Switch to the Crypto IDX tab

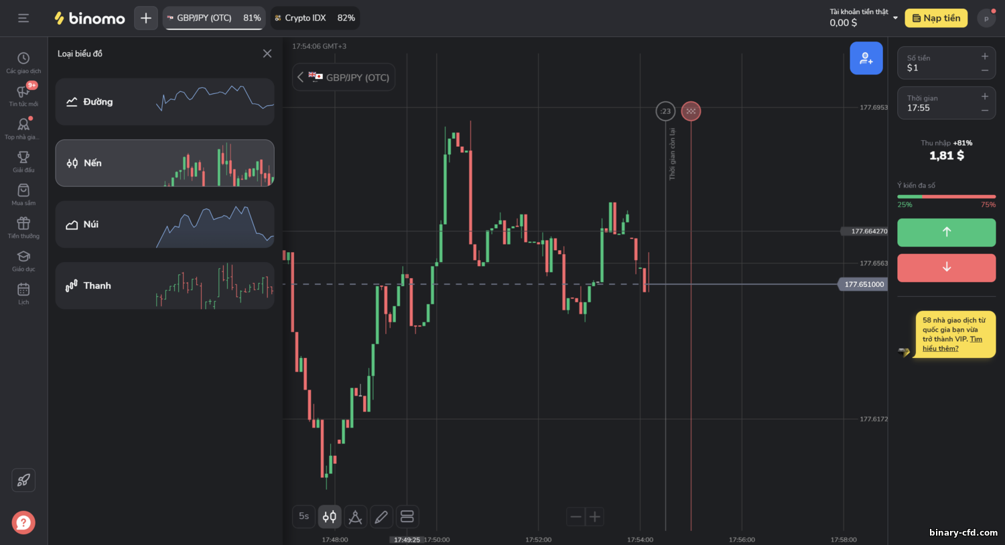click(315, 18)
